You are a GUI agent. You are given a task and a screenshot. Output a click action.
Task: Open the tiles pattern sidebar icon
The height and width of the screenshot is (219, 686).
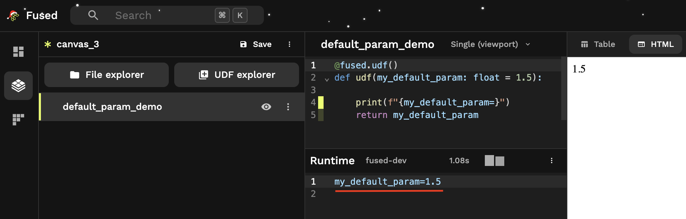[x=18, y=119]
